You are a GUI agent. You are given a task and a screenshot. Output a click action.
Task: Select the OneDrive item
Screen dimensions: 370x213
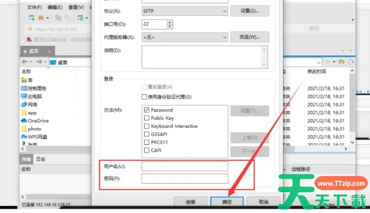pyautogui.click(x=35, y=120)
